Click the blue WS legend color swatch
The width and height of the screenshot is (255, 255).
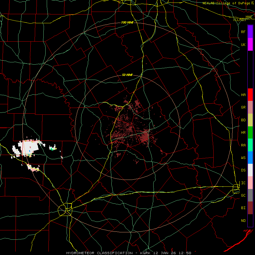(250, 158)
